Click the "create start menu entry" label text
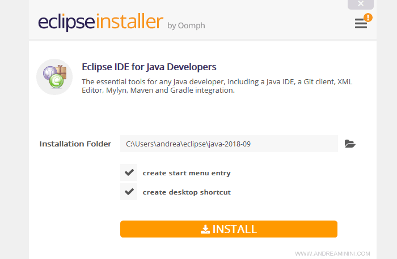 click(x=186, y=173)
